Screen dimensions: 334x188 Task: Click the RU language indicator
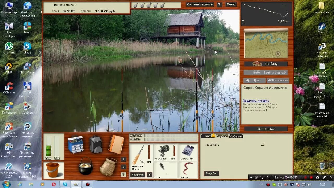click(260, 184)
